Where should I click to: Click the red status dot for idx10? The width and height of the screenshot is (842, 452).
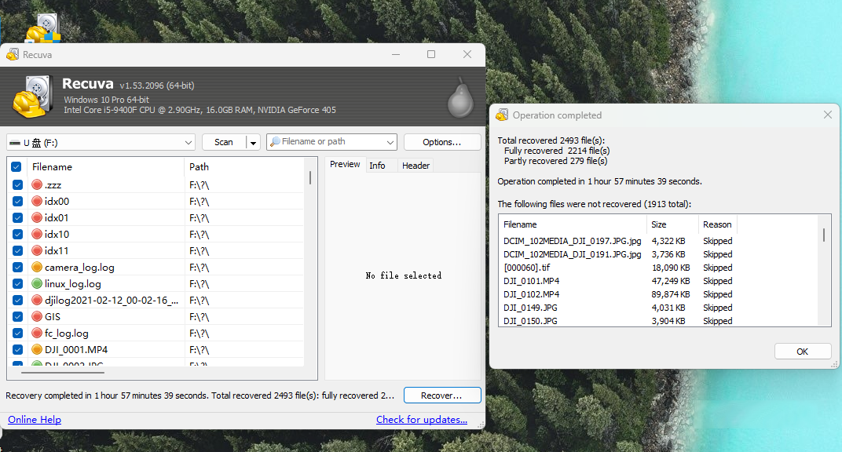pos(36,235)
